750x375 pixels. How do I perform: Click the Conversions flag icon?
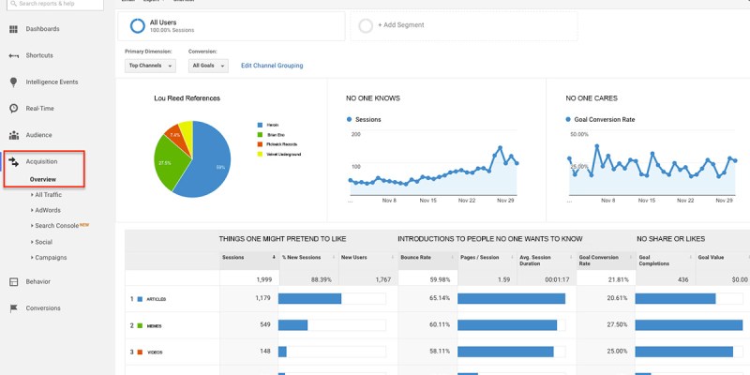click(13, 307)
